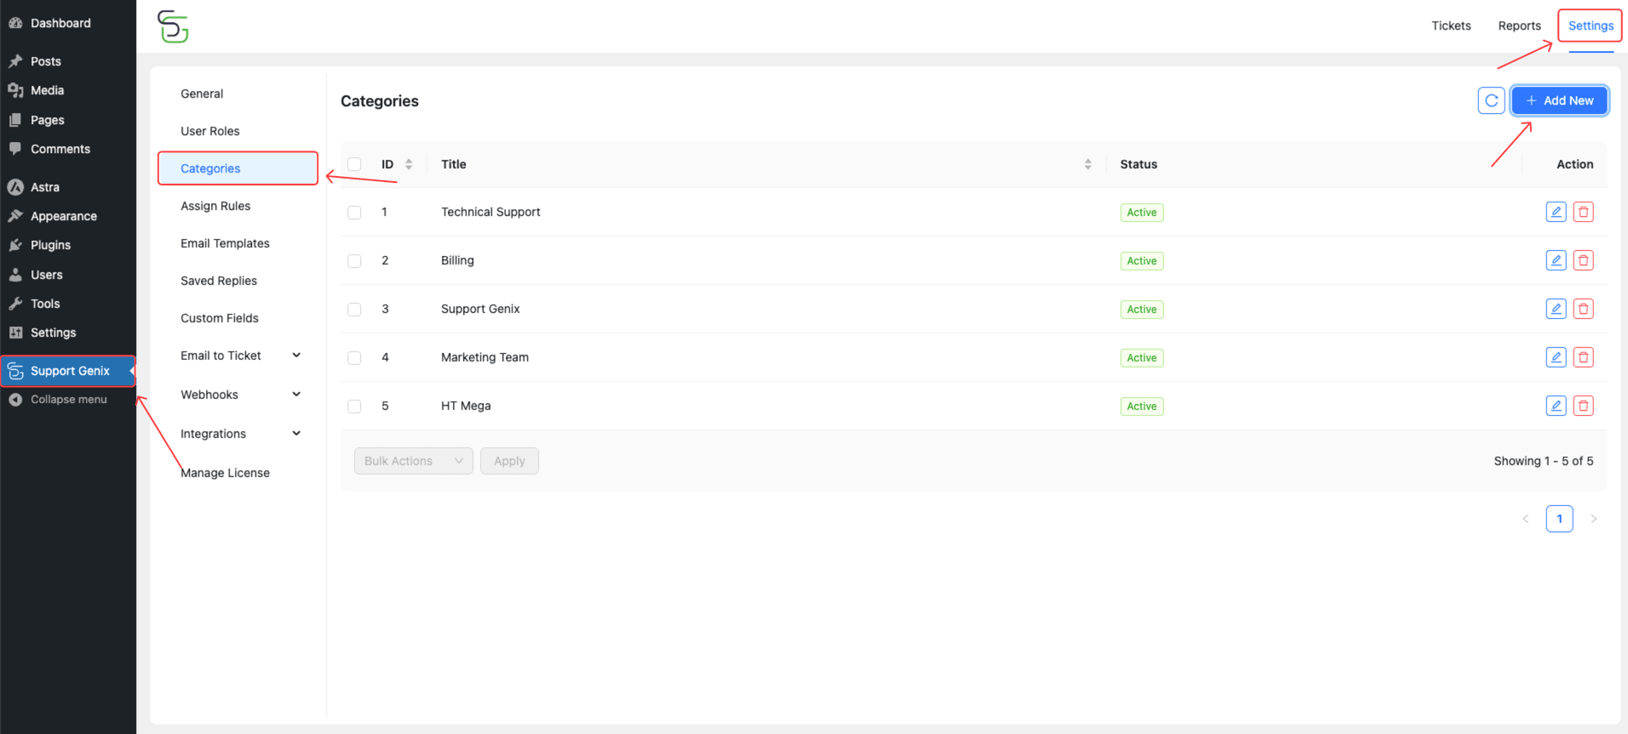The width and height of the screenshot is (1628, 734).
Task: Select all categories with the header checkbox
Action: click(354, 164)
